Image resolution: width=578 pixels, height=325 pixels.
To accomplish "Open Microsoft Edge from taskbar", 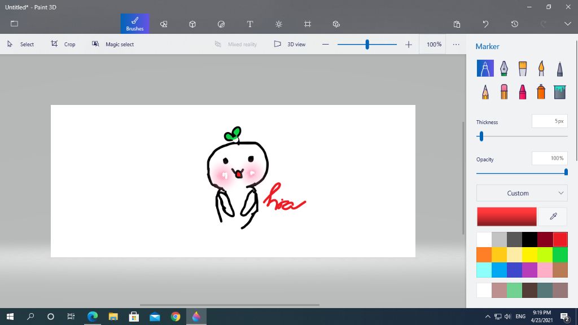I will pyautogui.click(x=93, y=317).
